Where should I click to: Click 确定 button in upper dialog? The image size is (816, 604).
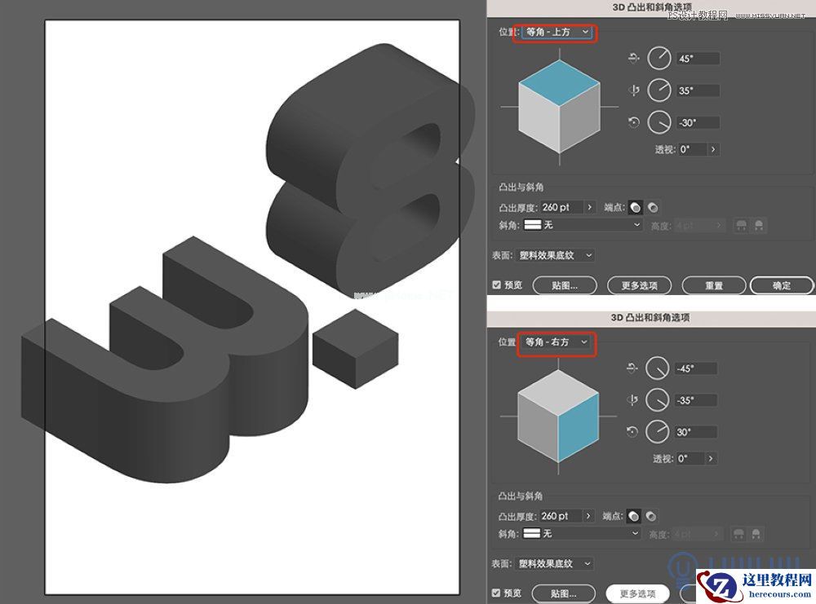pos(782,285)
